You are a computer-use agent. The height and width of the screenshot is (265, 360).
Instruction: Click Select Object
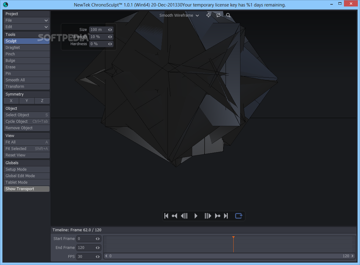pos(27,115)
